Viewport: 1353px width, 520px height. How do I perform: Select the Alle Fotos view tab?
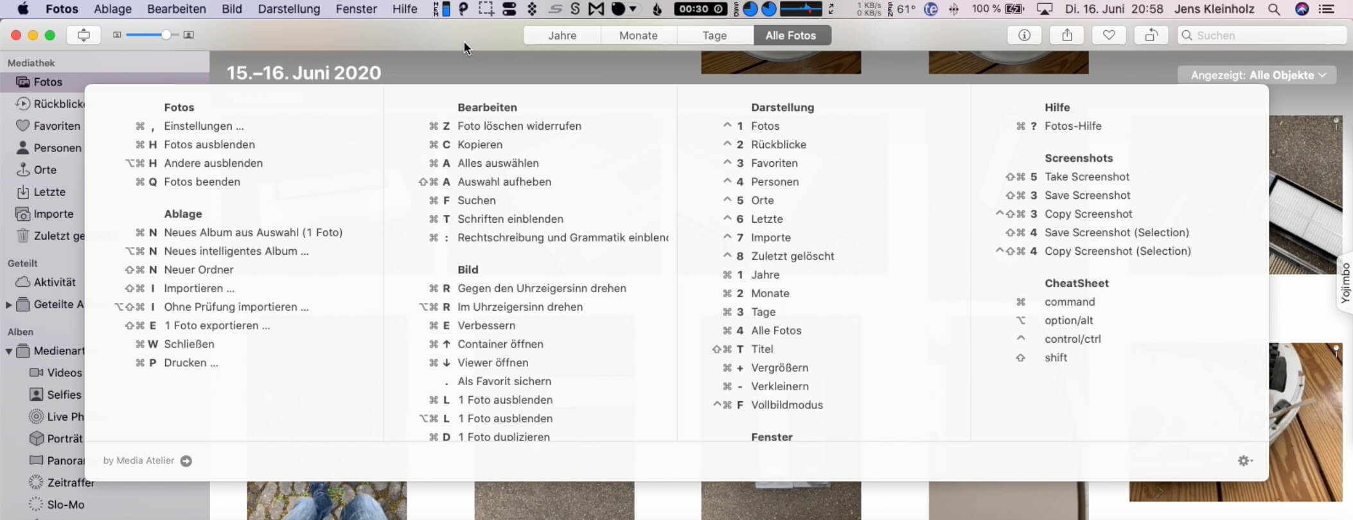click(x=791, y=35)
